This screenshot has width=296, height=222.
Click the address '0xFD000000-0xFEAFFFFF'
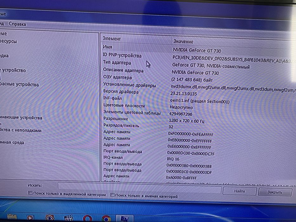click(x=190, y=134)
